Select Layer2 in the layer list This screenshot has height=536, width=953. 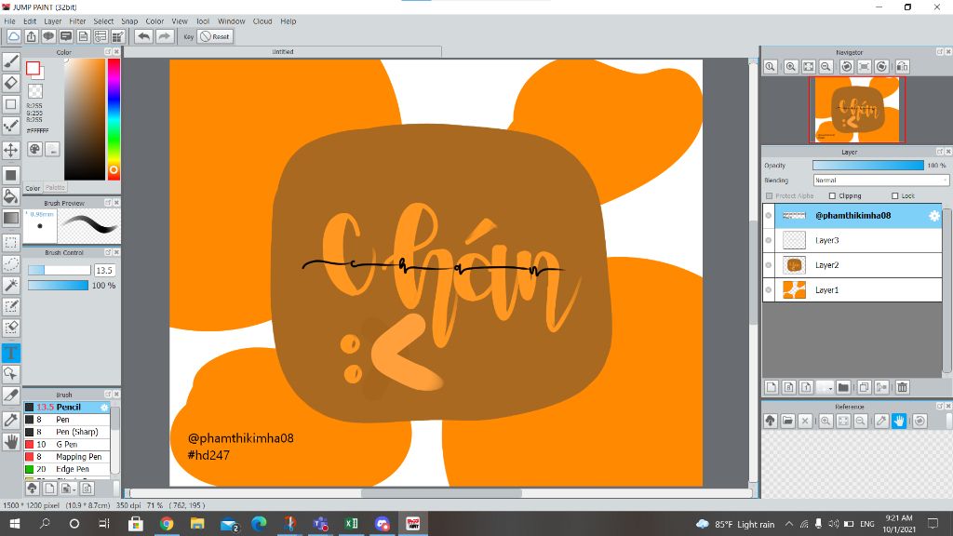[x=852, y=265]
